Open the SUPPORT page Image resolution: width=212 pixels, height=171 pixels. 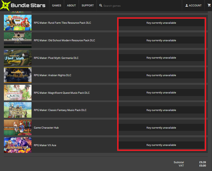[x=88, y=6]
